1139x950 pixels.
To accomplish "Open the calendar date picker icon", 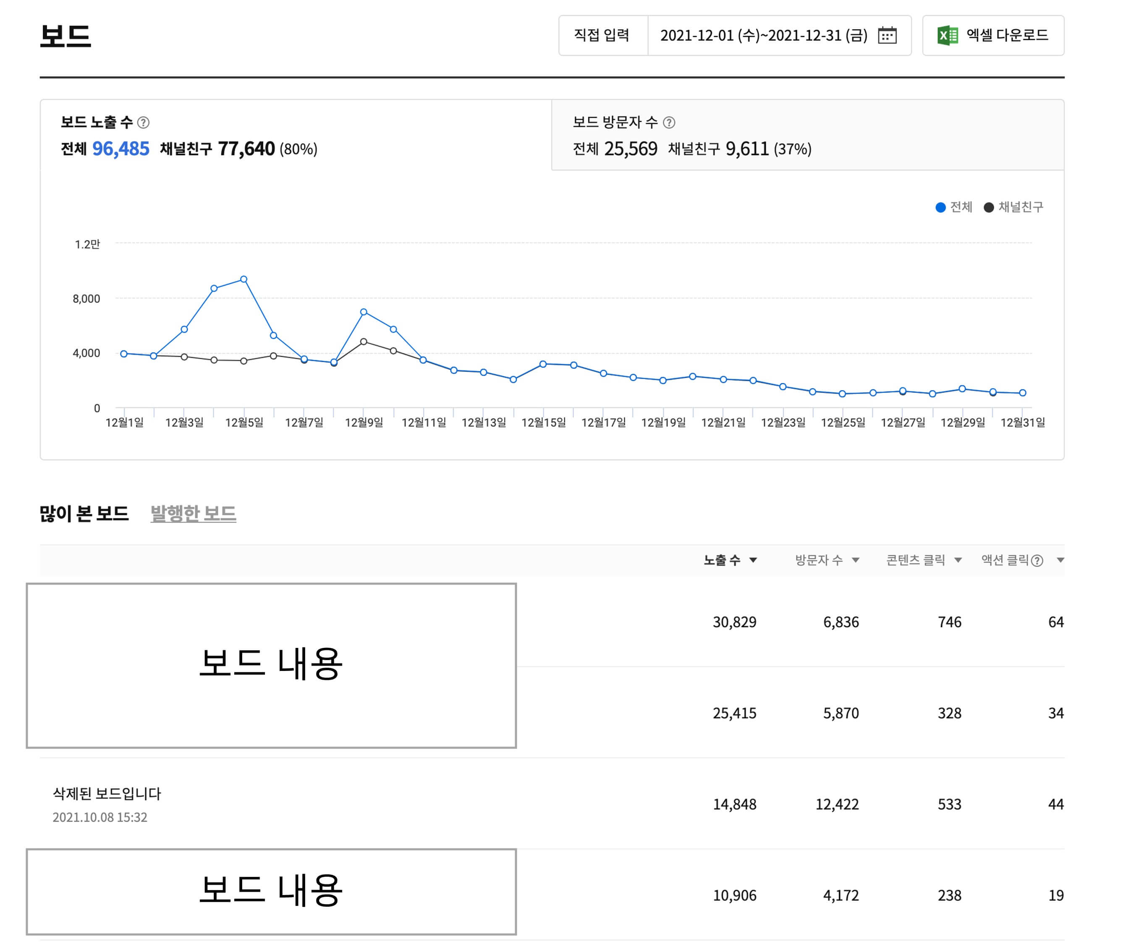I will (x=887, y=35).
